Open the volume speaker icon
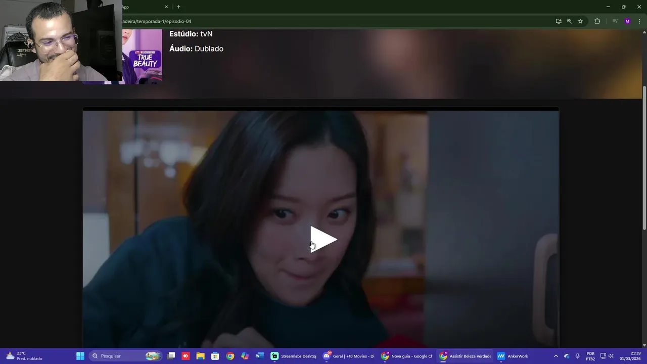This screenshot has height=364, width=647. click(x=611, y=356)
